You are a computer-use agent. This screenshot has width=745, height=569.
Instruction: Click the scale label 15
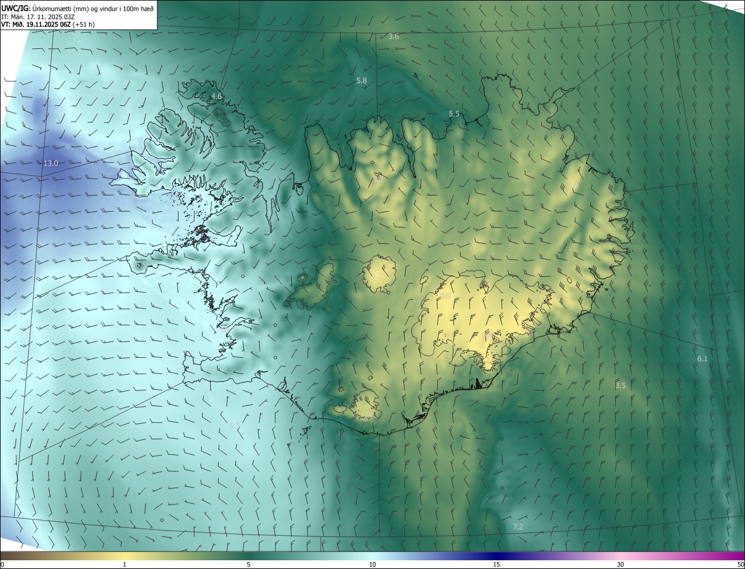click(x=496, y=565)
